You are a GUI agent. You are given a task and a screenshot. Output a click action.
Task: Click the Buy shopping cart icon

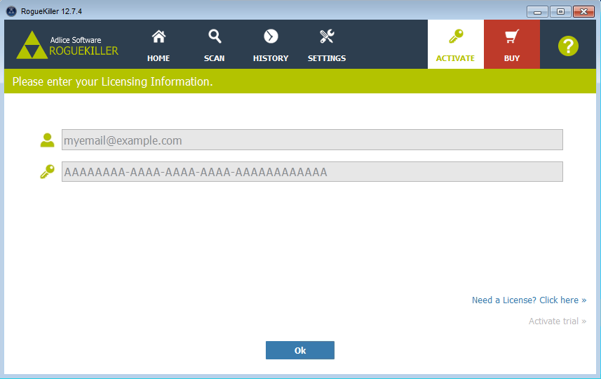coord(512,36)
